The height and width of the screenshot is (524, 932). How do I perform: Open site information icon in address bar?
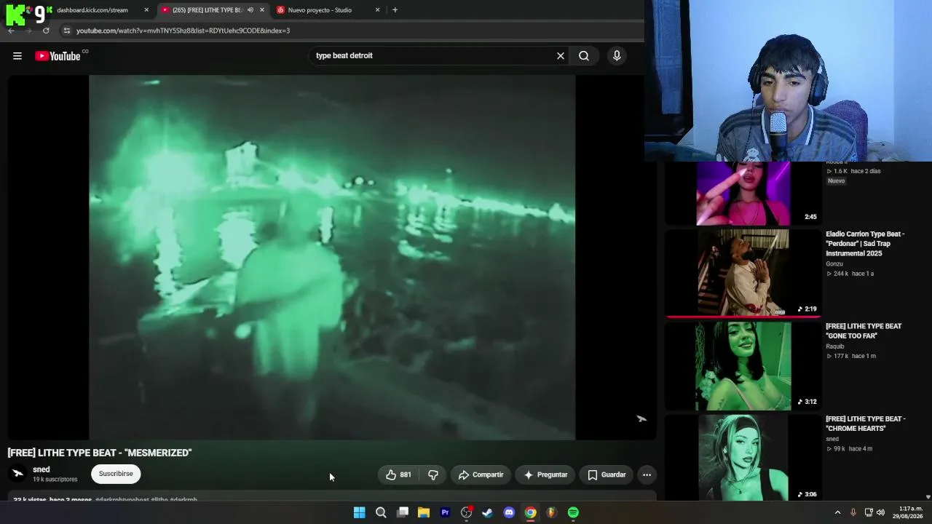click(66, 31)
